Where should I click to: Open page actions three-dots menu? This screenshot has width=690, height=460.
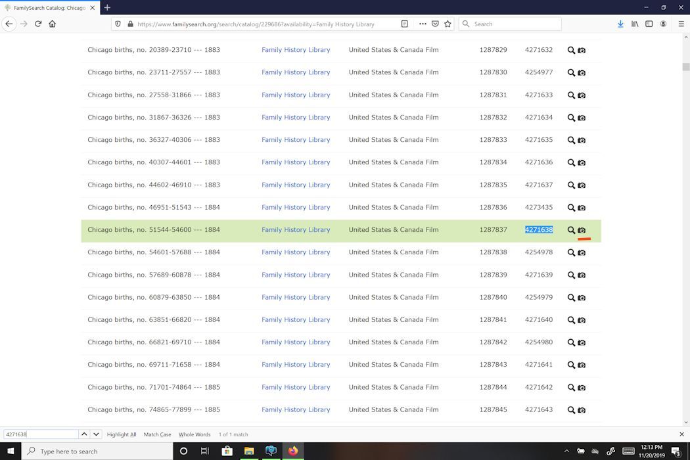pos(423,24)
